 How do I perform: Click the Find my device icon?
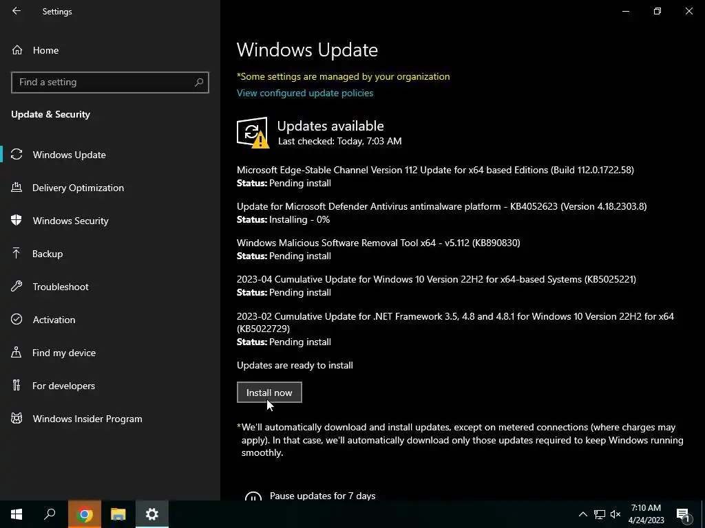pos(17,352)
